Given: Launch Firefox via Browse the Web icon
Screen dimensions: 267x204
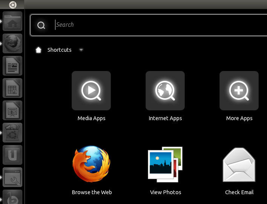Looking at the screenshot, I should (91, 164).
